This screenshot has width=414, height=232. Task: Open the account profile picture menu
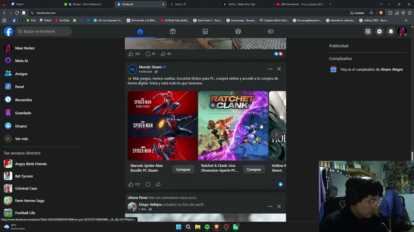click(402, 31)
